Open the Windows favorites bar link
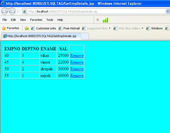 (154, 28)
